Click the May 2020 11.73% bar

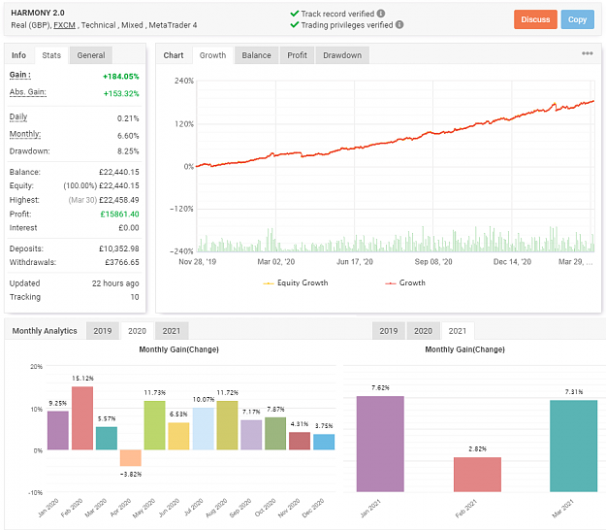[x=154, y=425]
